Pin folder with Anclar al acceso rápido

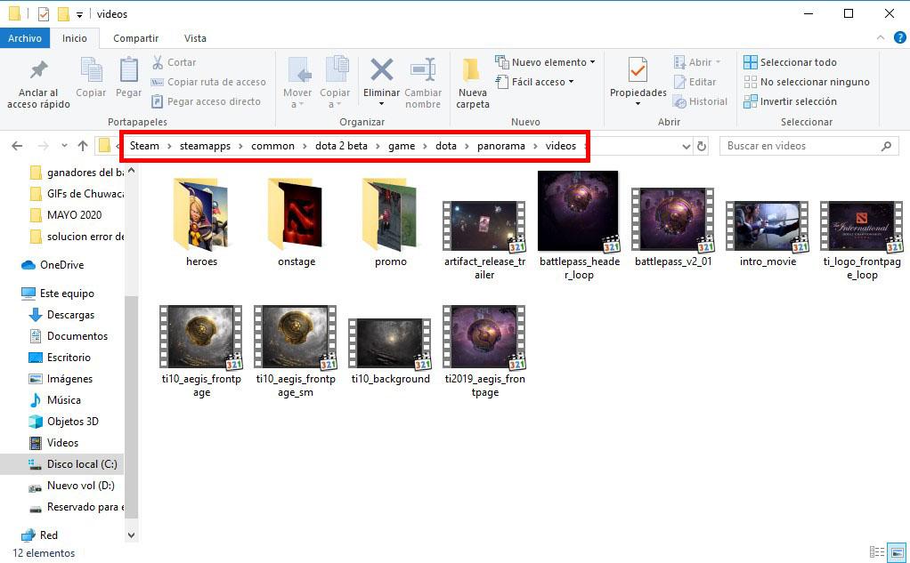tap(38, 83)
